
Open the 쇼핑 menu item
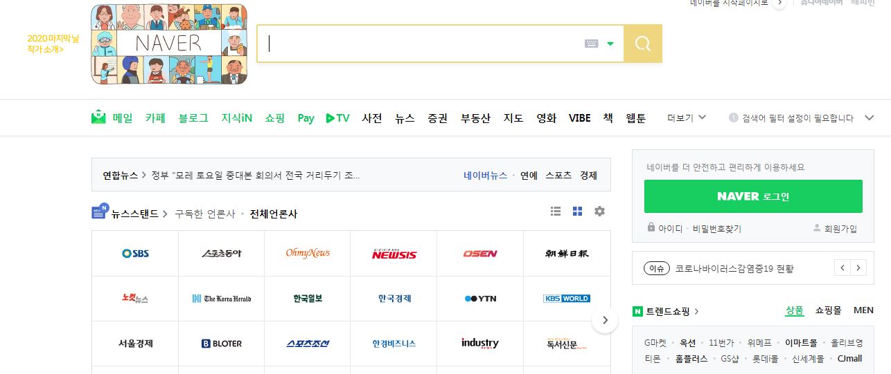[274, 118]
